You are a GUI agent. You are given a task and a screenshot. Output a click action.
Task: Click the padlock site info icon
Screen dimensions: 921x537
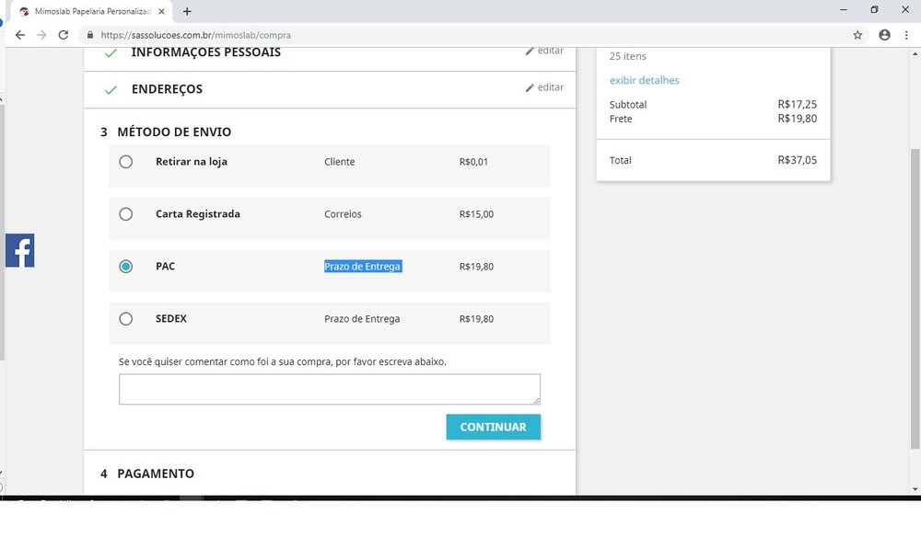point(89,35)
